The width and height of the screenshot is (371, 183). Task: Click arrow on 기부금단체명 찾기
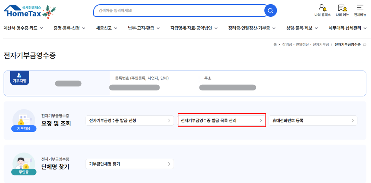[169, 164]
